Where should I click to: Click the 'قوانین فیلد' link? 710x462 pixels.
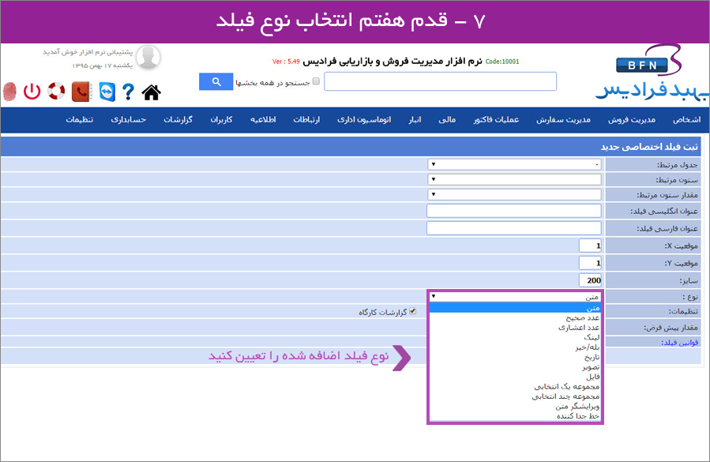point(679,343)
